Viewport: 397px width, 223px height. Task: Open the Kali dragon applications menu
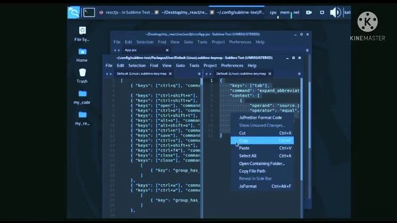[x=74, y=12]
